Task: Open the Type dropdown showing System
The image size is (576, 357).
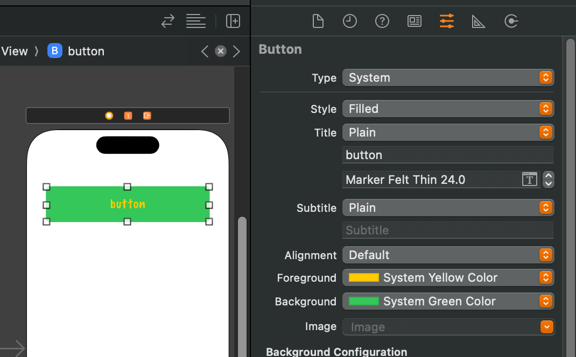Action: [x=448, y=77]
